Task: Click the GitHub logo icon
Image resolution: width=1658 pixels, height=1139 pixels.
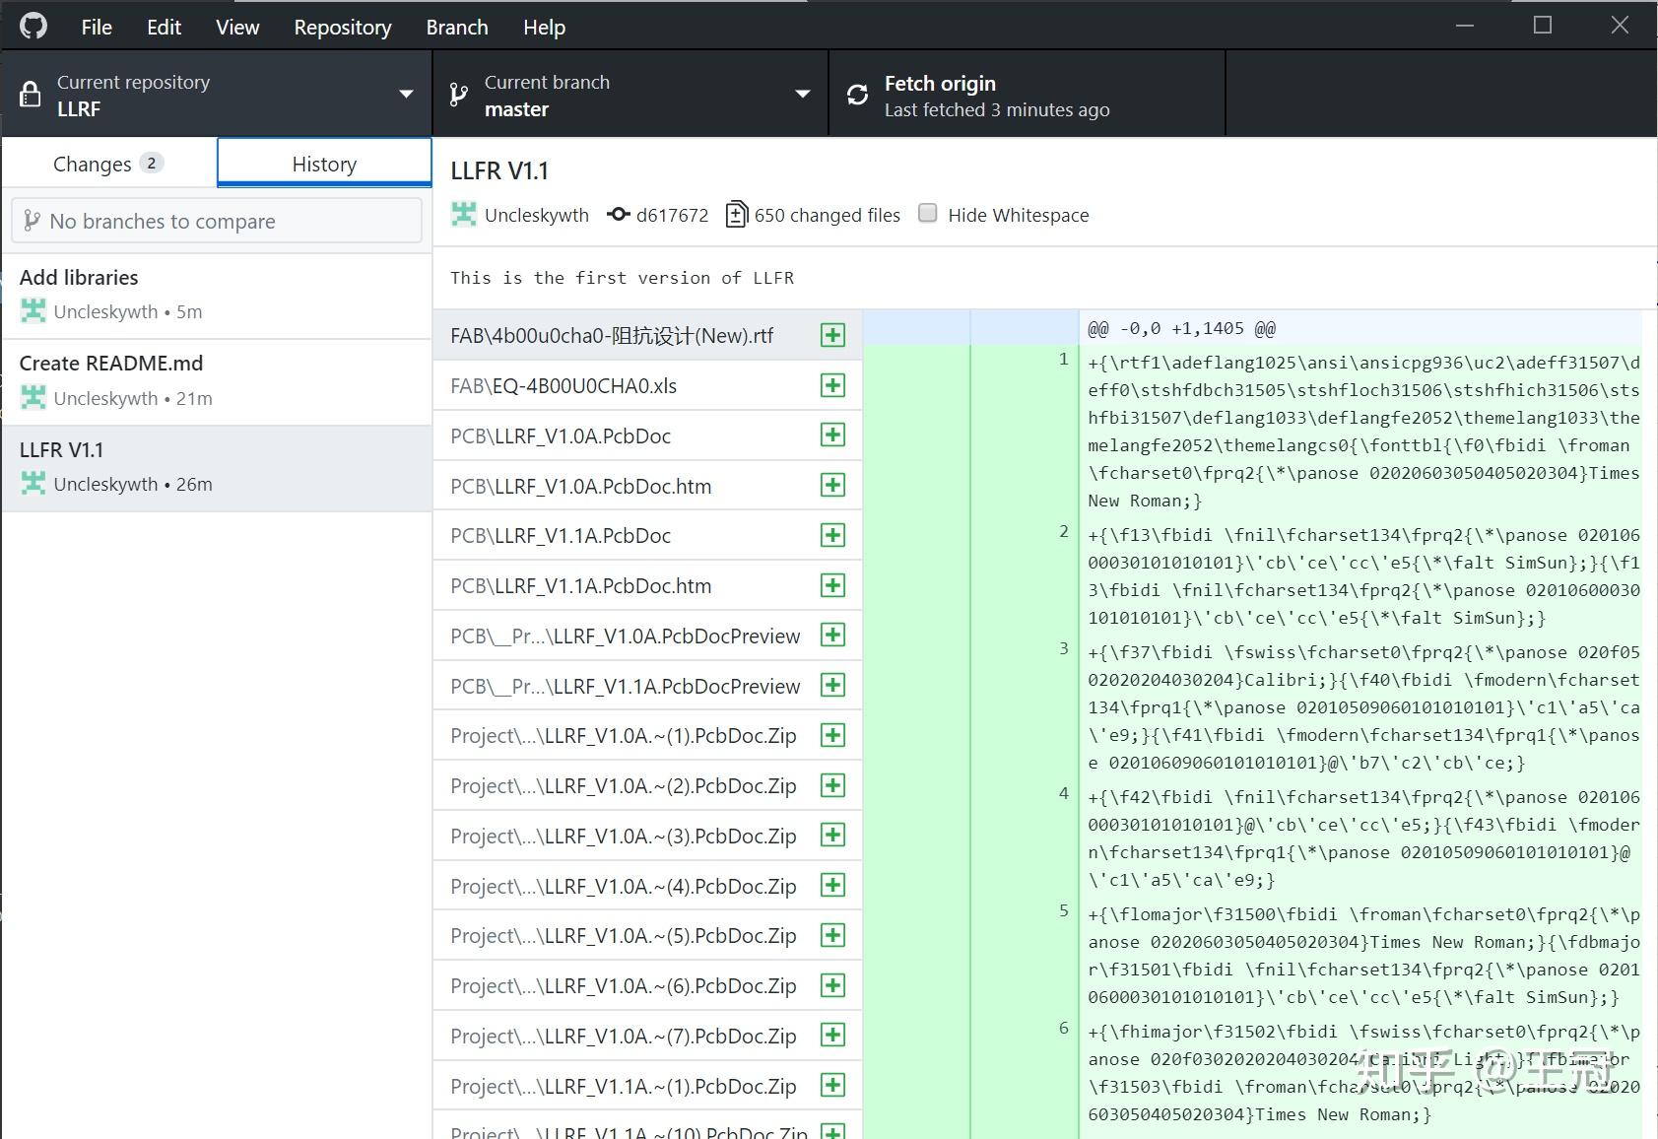Action: tap(33, 27)
